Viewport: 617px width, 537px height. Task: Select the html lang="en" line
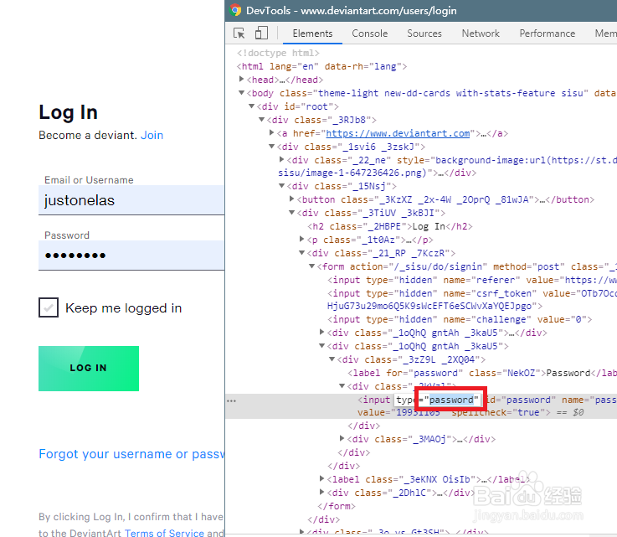(321, 66)
